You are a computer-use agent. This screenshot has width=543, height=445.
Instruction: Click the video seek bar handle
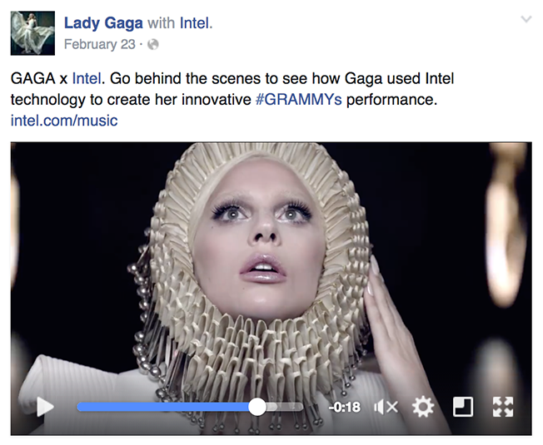(257, 407)
